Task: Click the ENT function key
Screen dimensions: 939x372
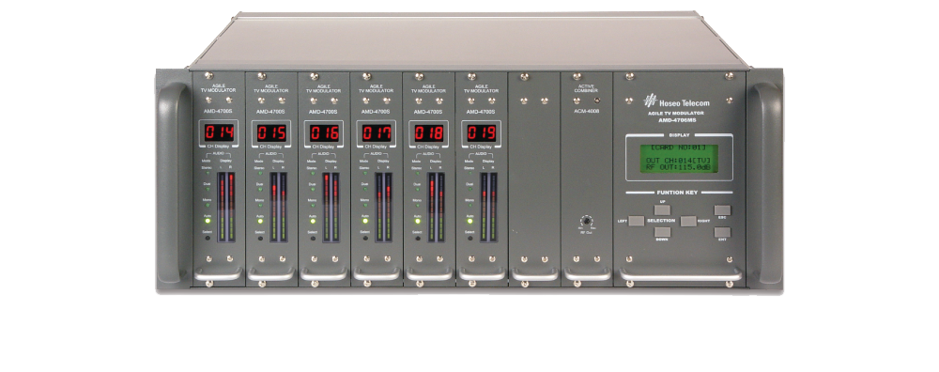Action: (x=722, y=232)
